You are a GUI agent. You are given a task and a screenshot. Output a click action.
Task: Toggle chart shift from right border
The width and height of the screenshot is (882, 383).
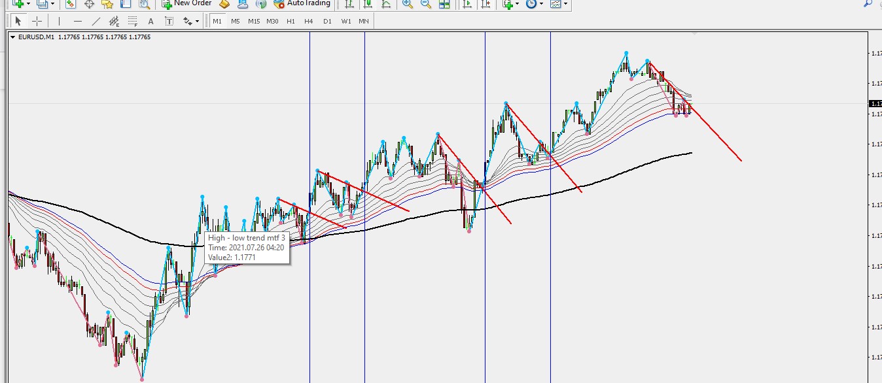(x=485, y=3)
